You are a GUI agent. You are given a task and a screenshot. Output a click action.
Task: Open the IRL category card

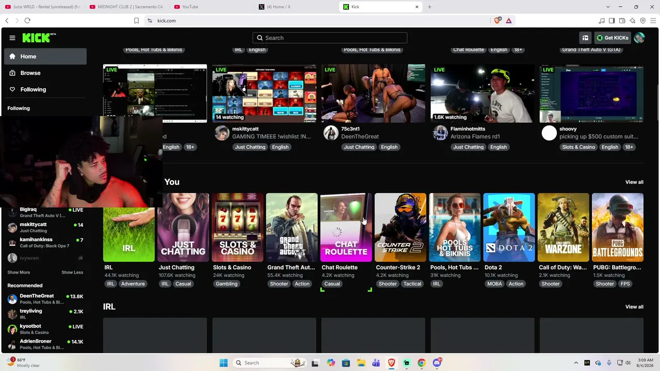pos(129,227)
